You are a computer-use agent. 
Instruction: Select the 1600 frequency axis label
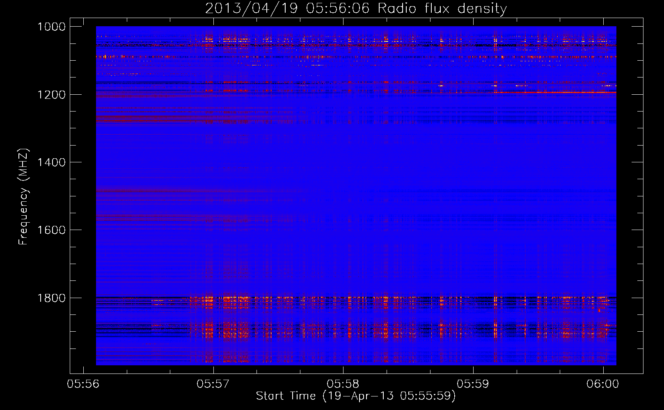point(51,230)
